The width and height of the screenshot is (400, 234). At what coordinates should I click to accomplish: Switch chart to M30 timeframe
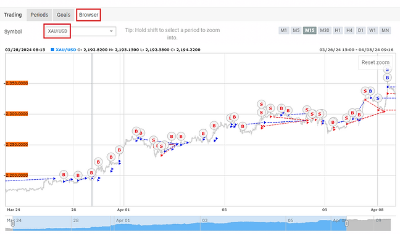[x=325, y=30]
